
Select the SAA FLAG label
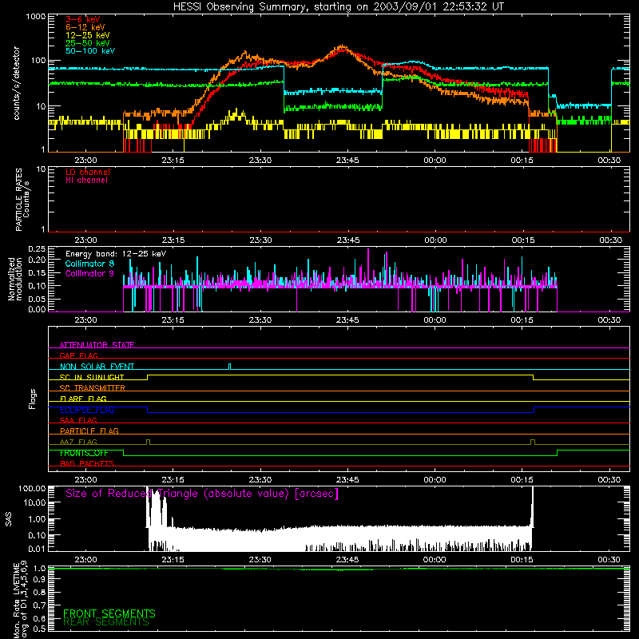(78, 420)
